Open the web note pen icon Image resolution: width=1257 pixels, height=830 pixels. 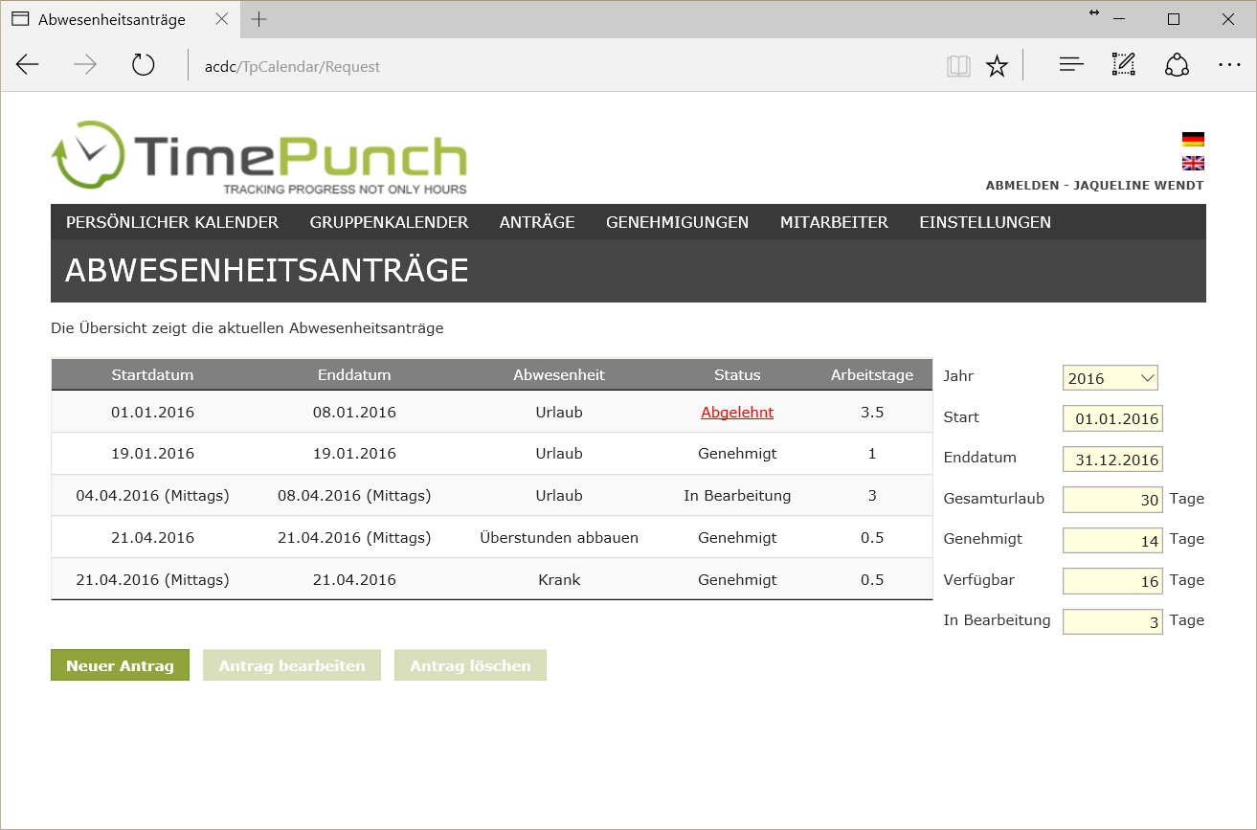click(1123, 66)
